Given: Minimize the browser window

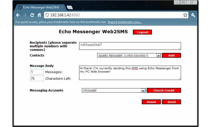Looking at the screenshot, I should click(177, 2).
